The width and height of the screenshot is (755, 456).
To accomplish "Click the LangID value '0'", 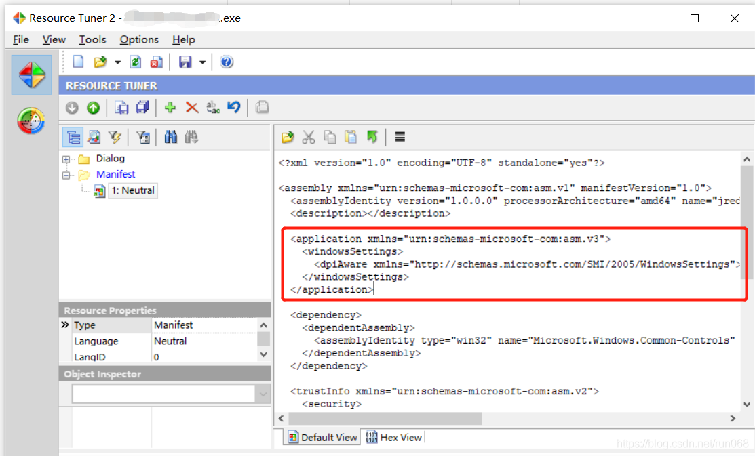I will [157, 357].
